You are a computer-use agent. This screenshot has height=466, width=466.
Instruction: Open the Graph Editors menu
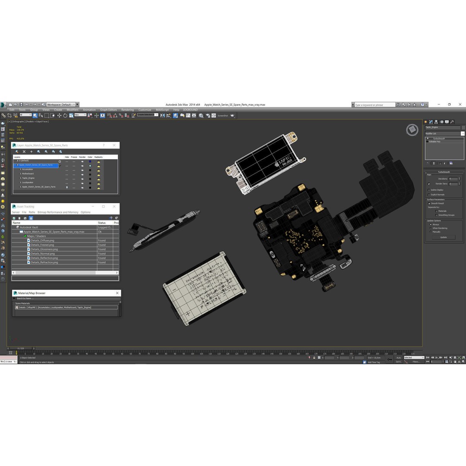(x=108, y=110)
